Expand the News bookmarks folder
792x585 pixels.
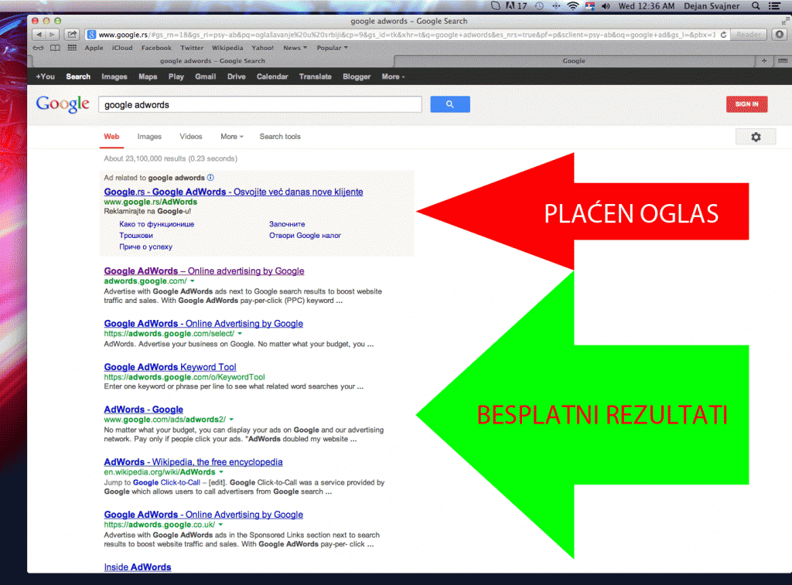[x=295, y=48]
